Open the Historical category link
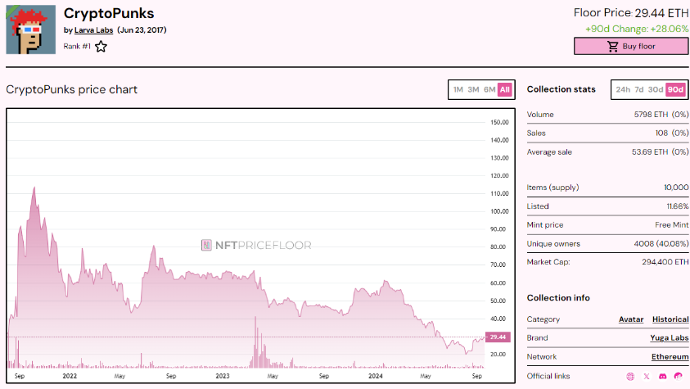 (670, 319)
